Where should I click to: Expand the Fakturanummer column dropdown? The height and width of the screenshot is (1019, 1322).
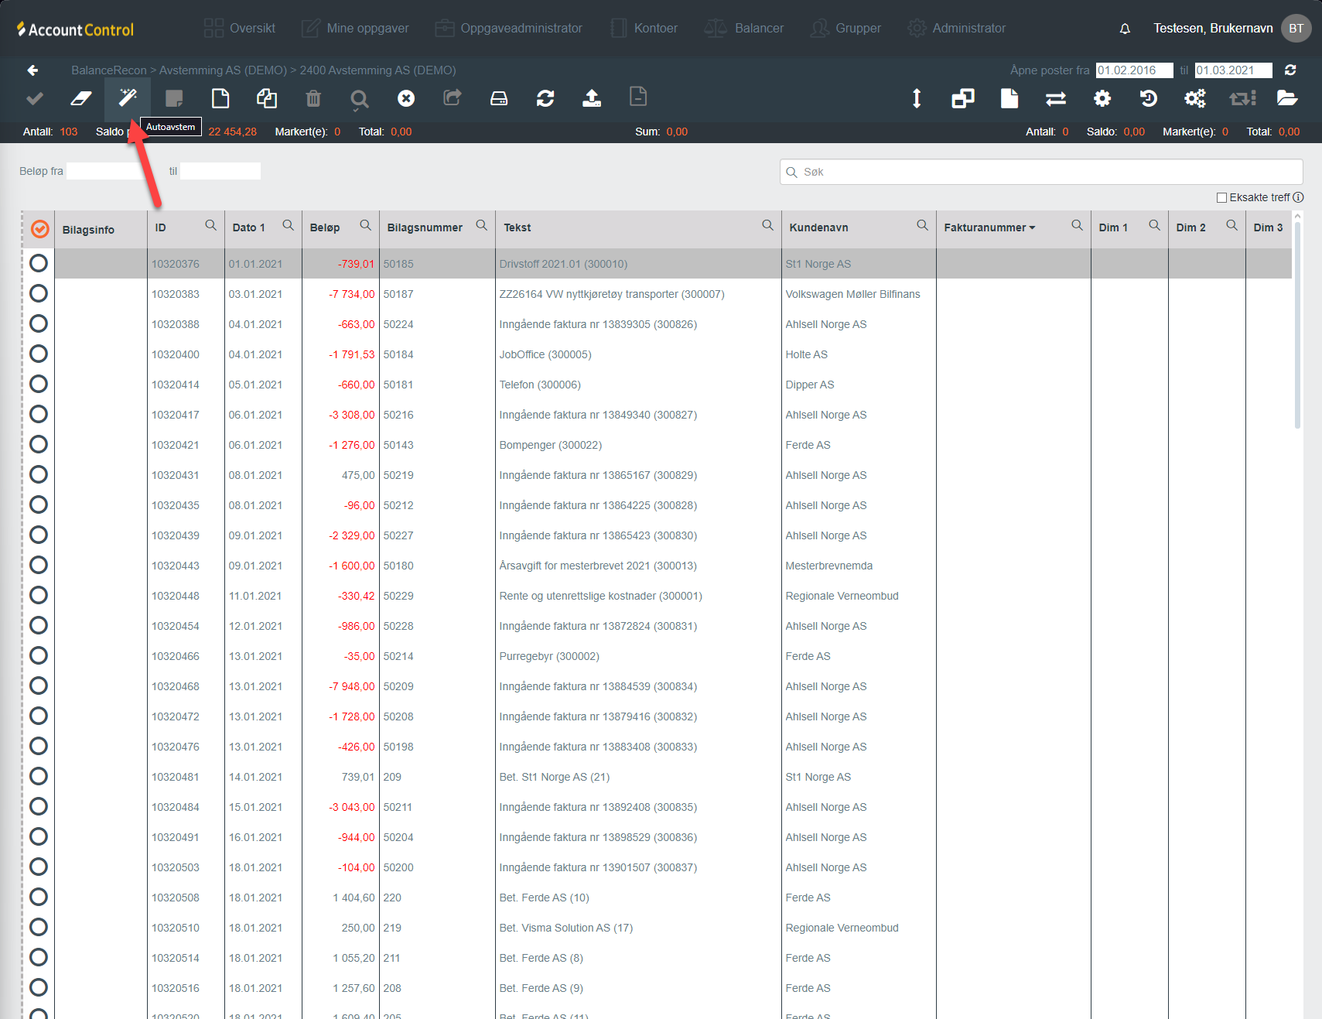[1032, 227]
